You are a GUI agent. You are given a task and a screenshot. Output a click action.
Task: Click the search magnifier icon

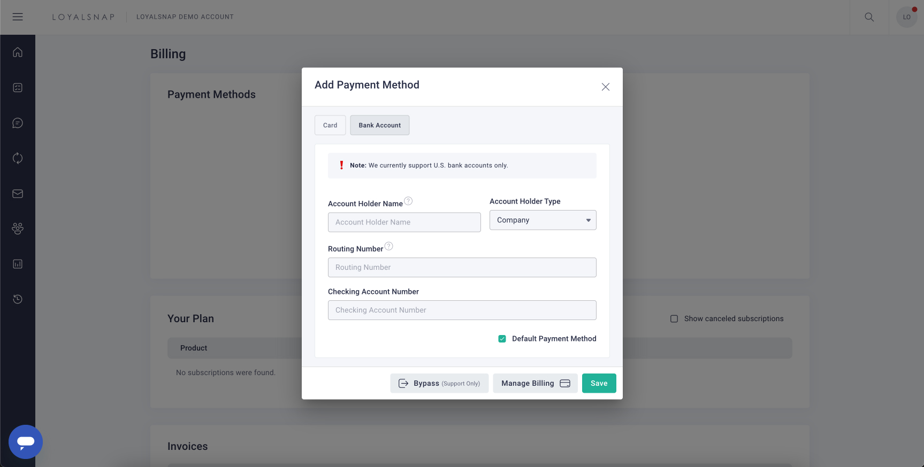[x=869, y=17]
